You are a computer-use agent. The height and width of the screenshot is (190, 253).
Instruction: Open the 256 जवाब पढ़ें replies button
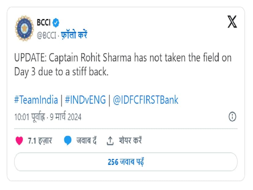click(126, 161)
